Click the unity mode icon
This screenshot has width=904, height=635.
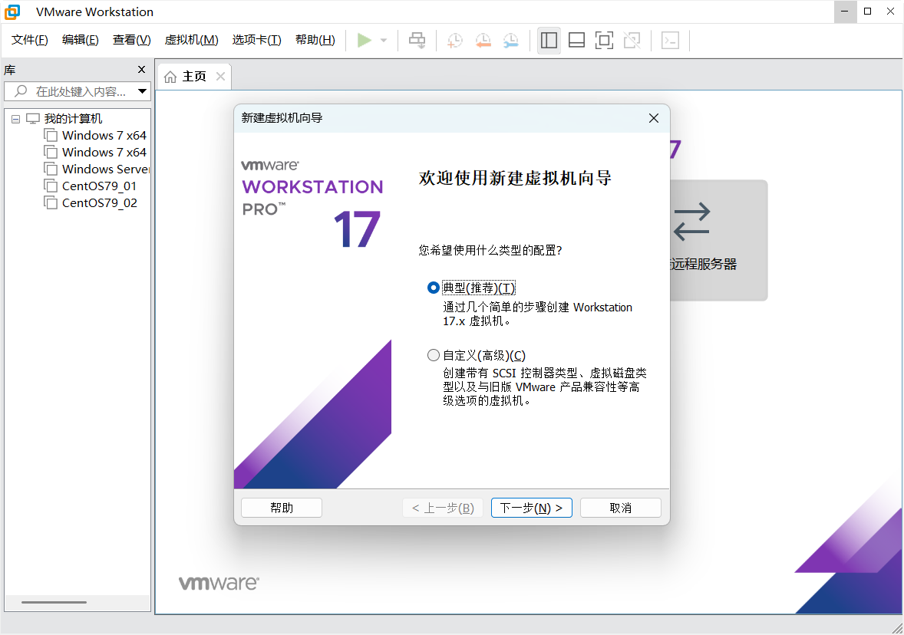coord(632,41)
